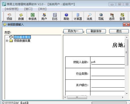Click the 行业类别 input field
Image resolution: width=130 pixels, height=104 pixels.
(108, 74)
